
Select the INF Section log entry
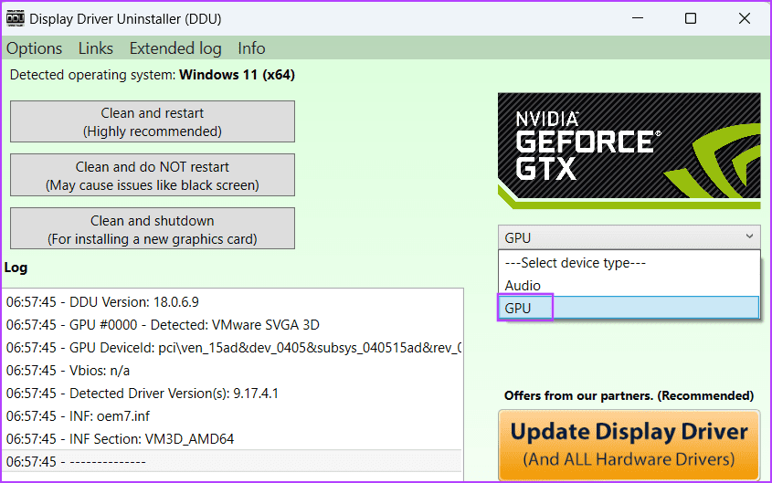[120, 438]
